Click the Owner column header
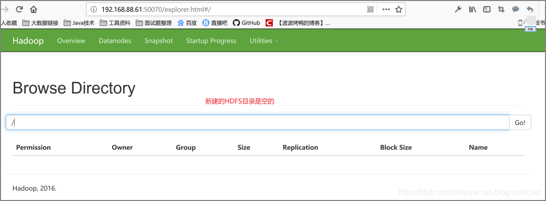The height and width of the screenshot is (201, 546). pyautogui.click(x=122, y=147)
